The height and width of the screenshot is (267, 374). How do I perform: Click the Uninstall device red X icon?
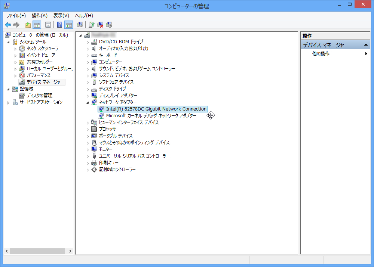coord(100,25)
